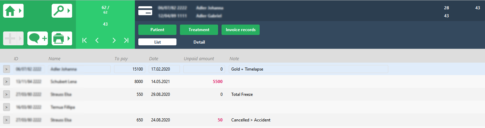
Task: Click the payment card icon
Action: coord(145,11)
